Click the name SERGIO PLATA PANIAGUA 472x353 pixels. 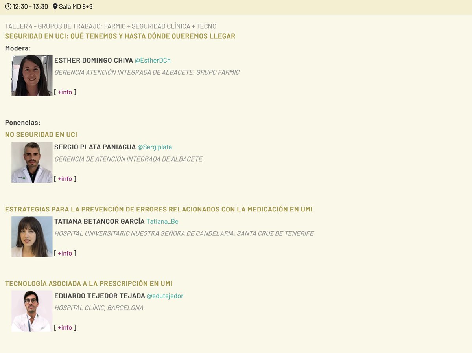coord(95,147)
